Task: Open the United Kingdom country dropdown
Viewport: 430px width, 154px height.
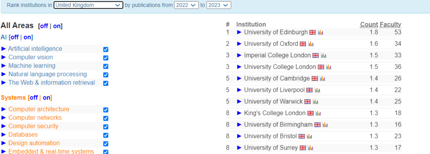Action: [88, 5]
